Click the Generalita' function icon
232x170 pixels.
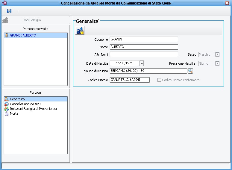[x=7, y=99]
